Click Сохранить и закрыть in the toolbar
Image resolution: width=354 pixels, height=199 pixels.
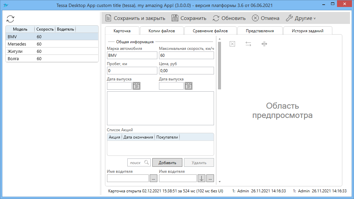pos(135,18)
